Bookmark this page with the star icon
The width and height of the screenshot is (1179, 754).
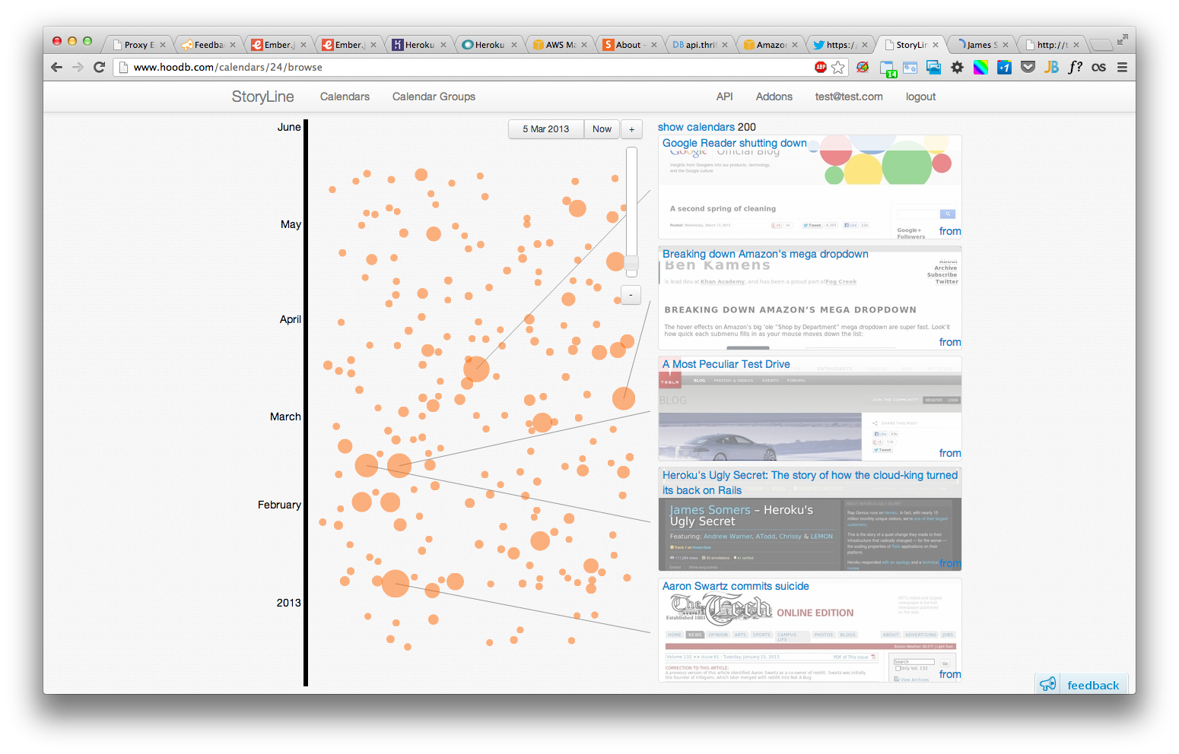tap(838, 67)
